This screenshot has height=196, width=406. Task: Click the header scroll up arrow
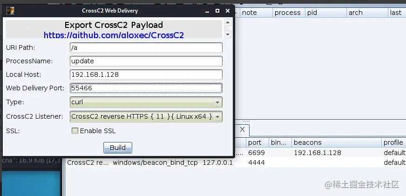(x=228, y=22)
